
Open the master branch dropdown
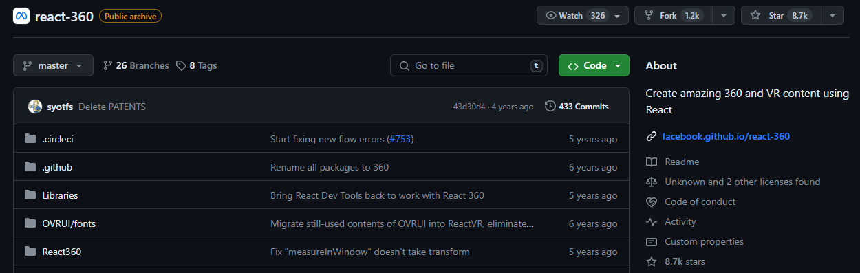[52, 65]
